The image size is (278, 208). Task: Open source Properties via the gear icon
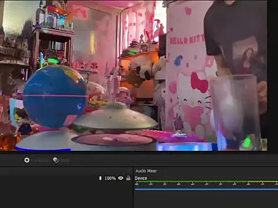click(27, 160)
